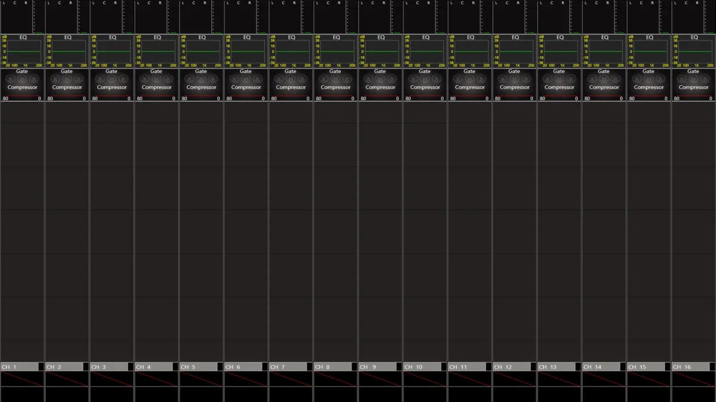
Task: Click the black color box beside CH 7
Action: [310, 367]
